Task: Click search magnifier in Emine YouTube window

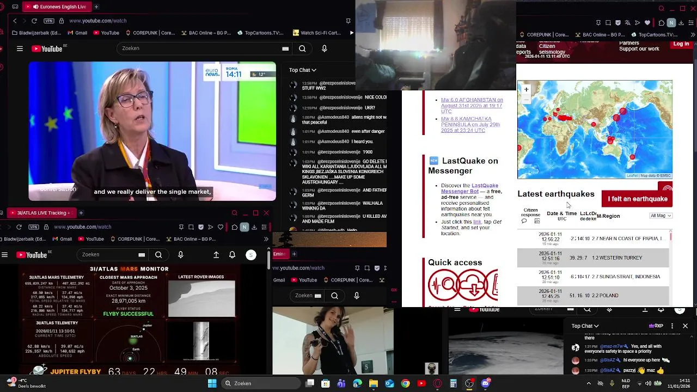Action: click(x=334, y=296)
